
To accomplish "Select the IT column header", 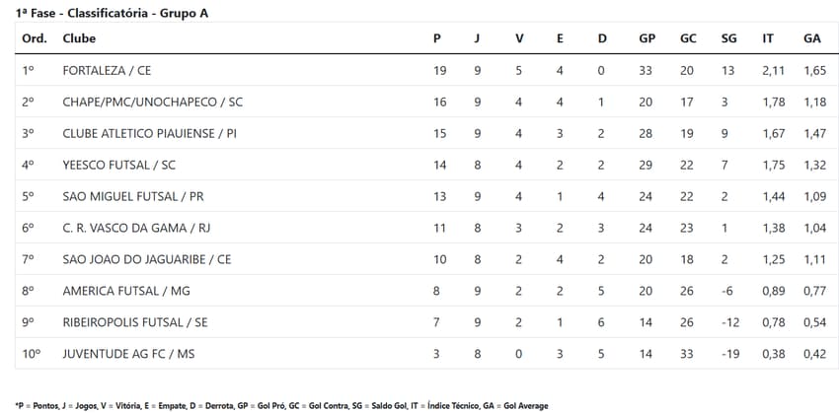I will (x=768, y=38).
